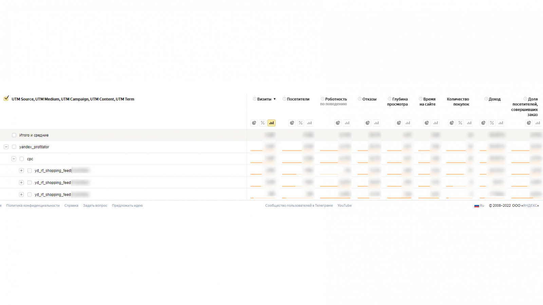The width and height of the screenshot is (543, 305).
Task: Show pie chart for Доля посетителей column
Action: pos(529,123)
